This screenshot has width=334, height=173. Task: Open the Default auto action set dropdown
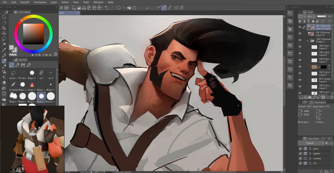311,143
